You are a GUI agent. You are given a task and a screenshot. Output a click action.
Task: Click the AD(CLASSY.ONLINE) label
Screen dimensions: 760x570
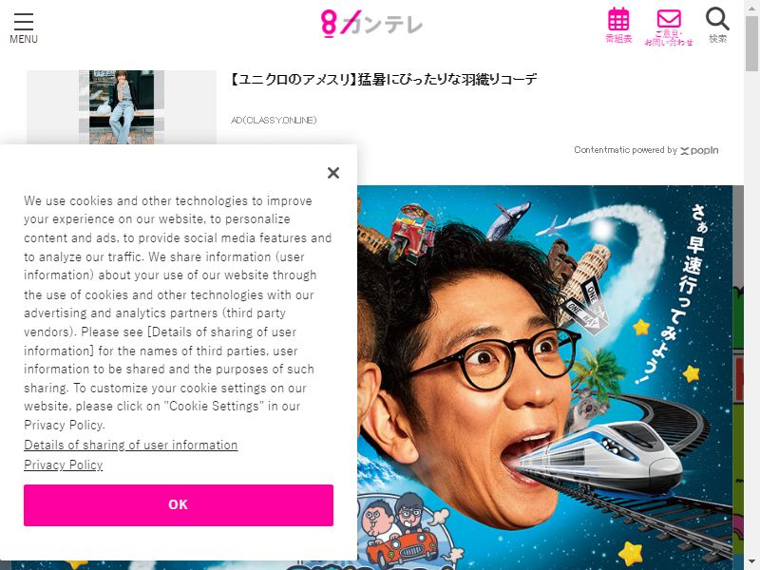pos(274,121)
